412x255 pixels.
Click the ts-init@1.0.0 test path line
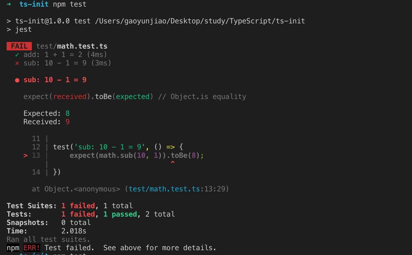156,21
